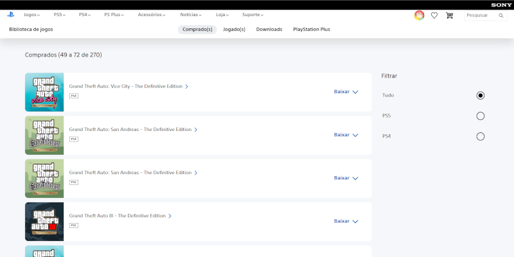Expand the Notícias navigation dropdown

191,15
